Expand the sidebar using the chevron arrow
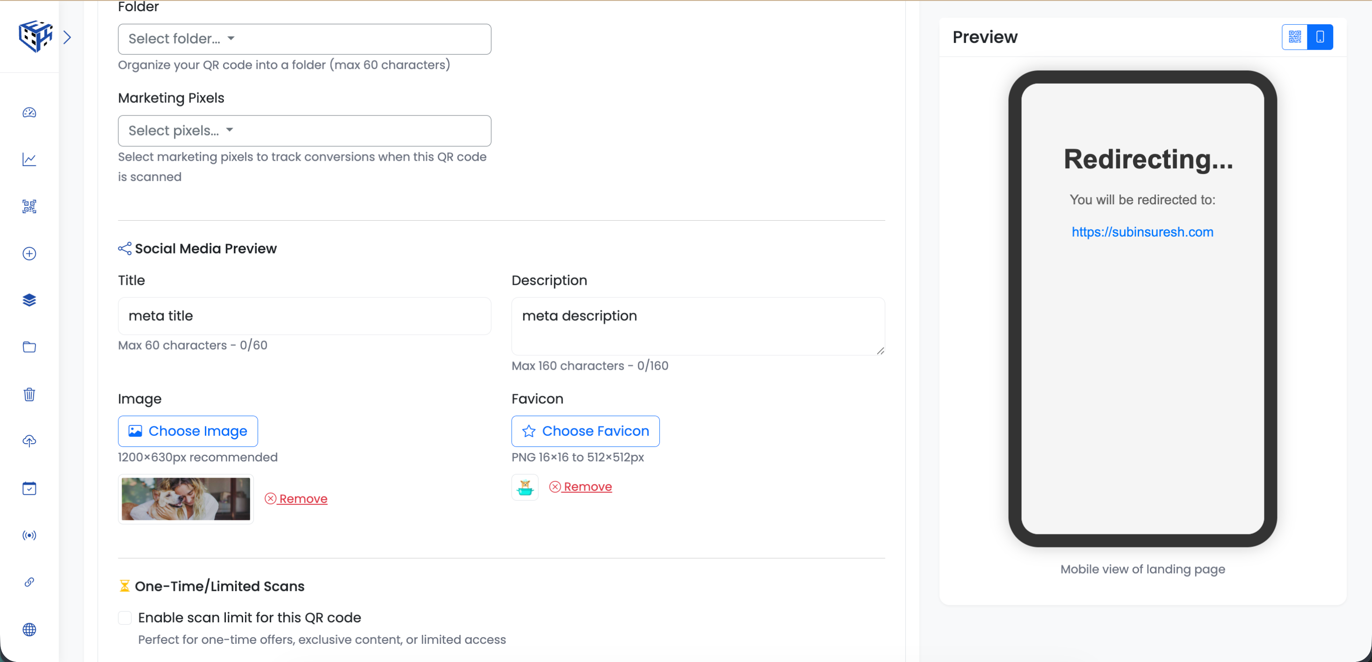Screen dimensions: 1372x662 click(68, 37)
